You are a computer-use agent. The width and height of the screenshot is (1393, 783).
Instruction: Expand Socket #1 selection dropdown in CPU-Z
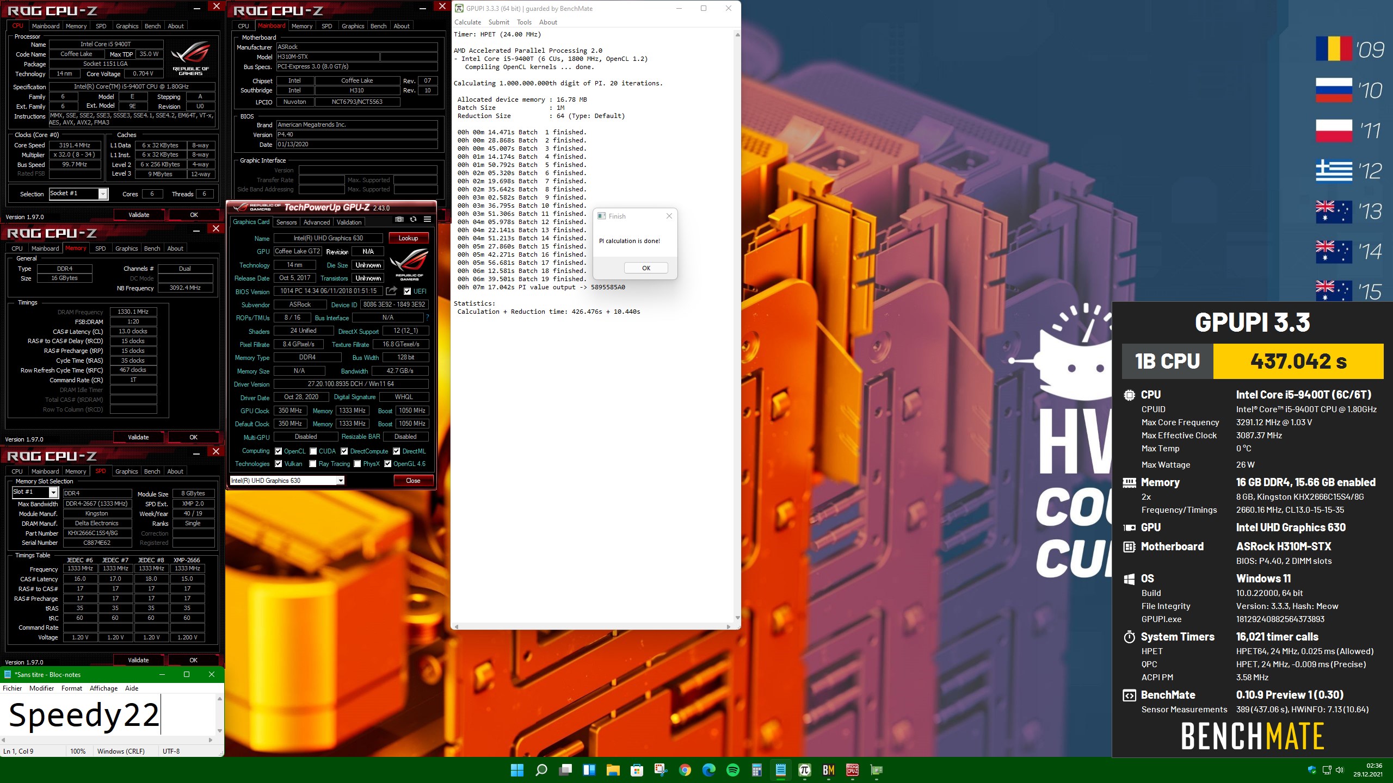103,194
